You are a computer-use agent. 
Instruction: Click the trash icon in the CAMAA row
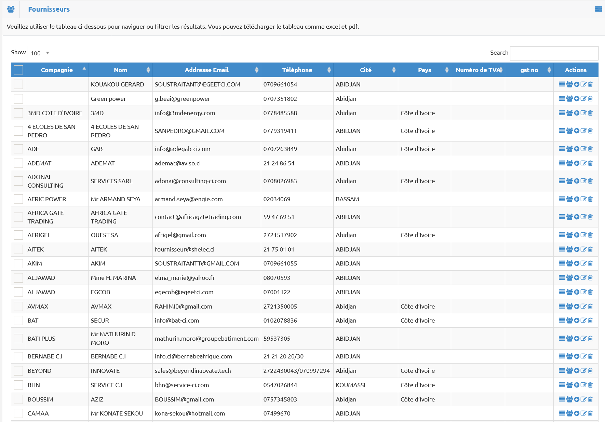[590, 413]
